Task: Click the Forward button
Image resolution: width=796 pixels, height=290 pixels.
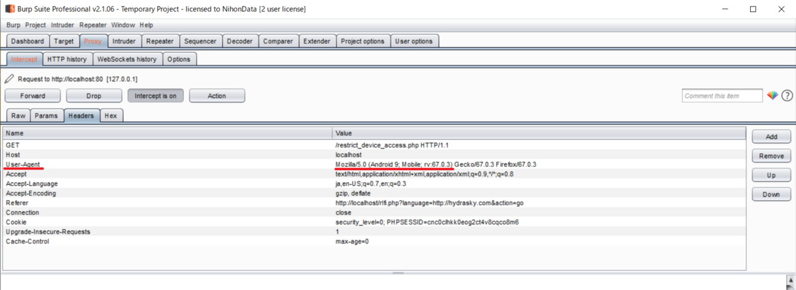Action: click(33, 95)
